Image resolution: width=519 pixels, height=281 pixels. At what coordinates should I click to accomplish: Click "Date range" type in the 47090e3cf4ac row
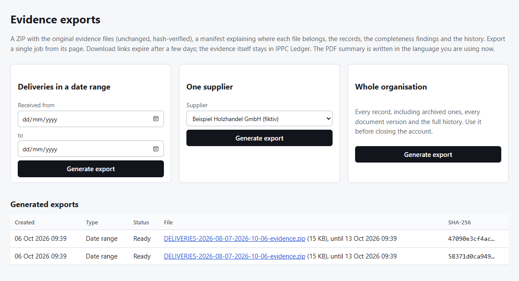[102, 239]
